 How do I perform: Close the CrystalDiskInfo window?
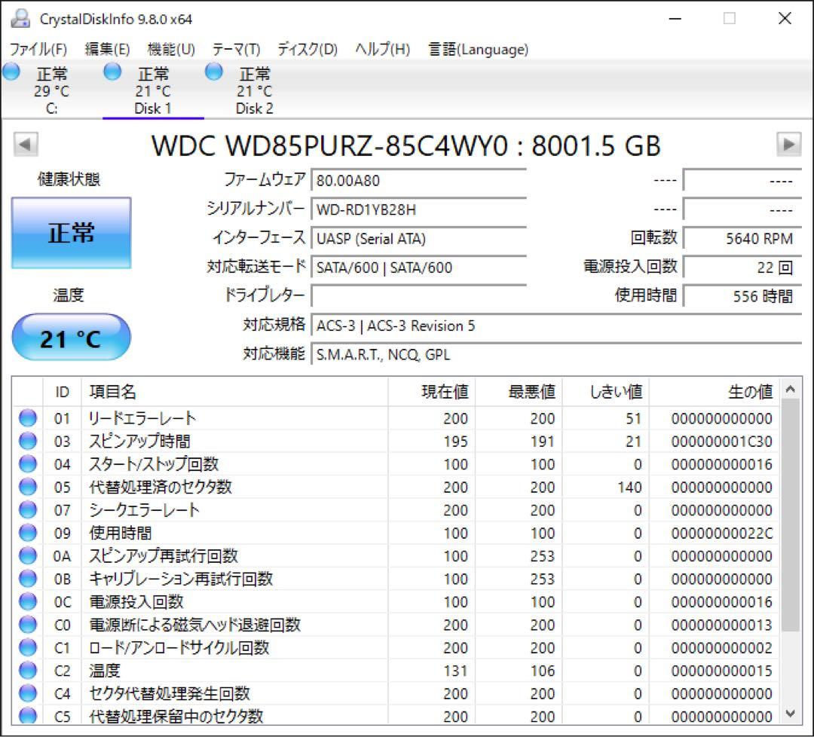click(785, 19)
